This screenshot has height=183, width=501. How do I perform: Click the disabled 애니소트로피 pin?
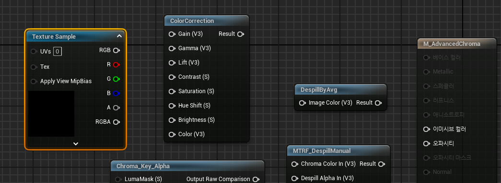point(426,115)
